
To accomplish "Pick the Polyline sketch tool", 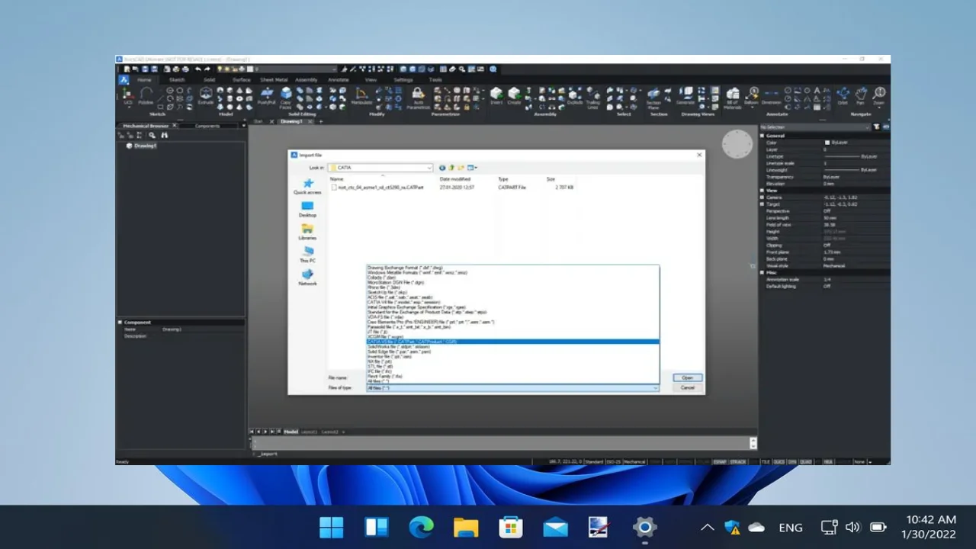I will click(146, 96).
